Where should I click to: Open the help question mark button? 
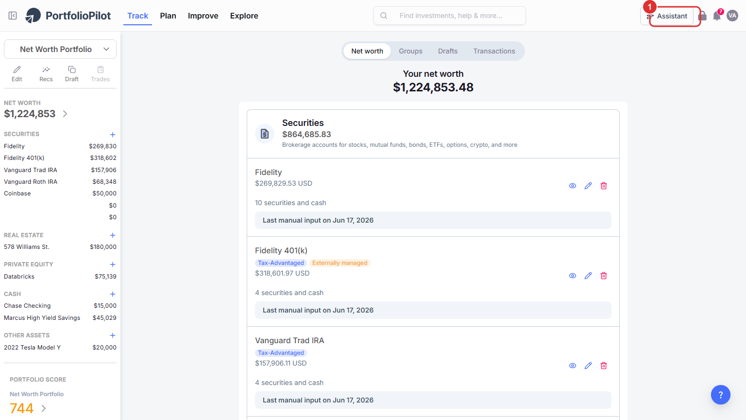721,395
